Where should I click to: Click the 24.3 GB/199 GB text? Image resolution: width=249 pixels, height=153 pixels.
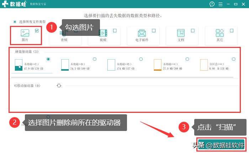click(x=80, y=69)
